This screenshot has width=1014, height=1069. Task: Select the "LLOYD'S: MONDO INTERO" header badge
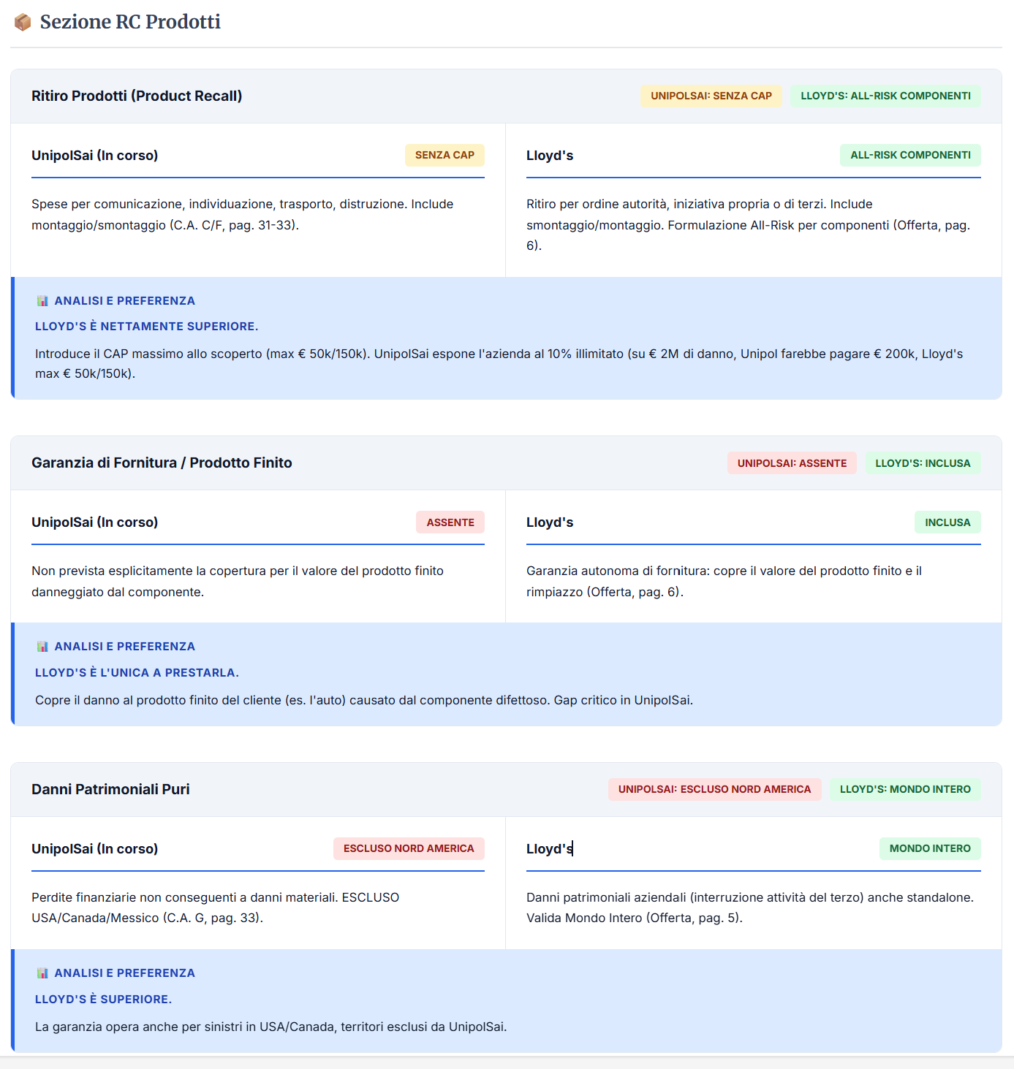[905, 789]
